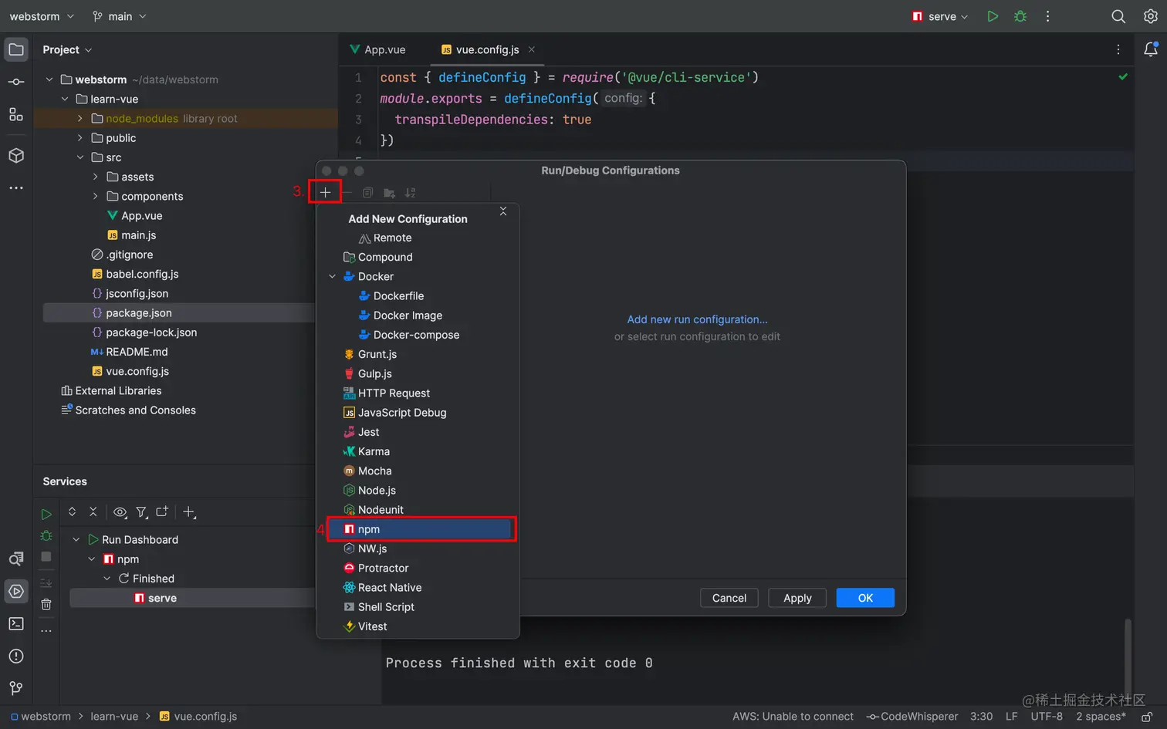Open the Notifications bell
The image size is (1167, 729).
(x=1150, y=49)
